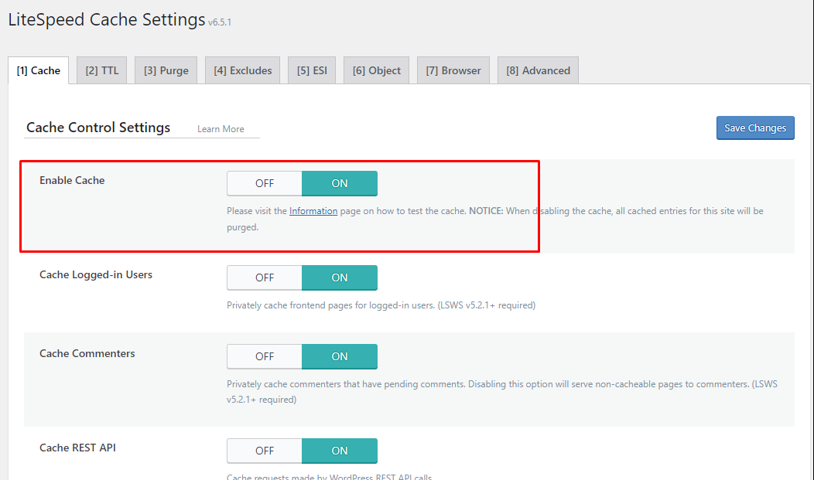Click the Cache Logged-in Users label
The image size is (814, 480).
[96, 274]
